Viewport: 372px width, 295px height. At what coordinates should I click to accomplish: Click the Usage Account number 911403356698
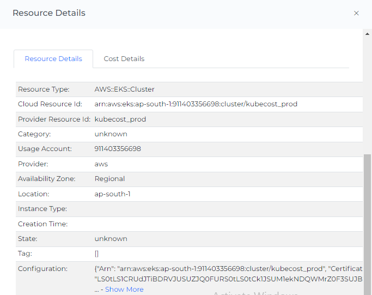tap(118, 149)
